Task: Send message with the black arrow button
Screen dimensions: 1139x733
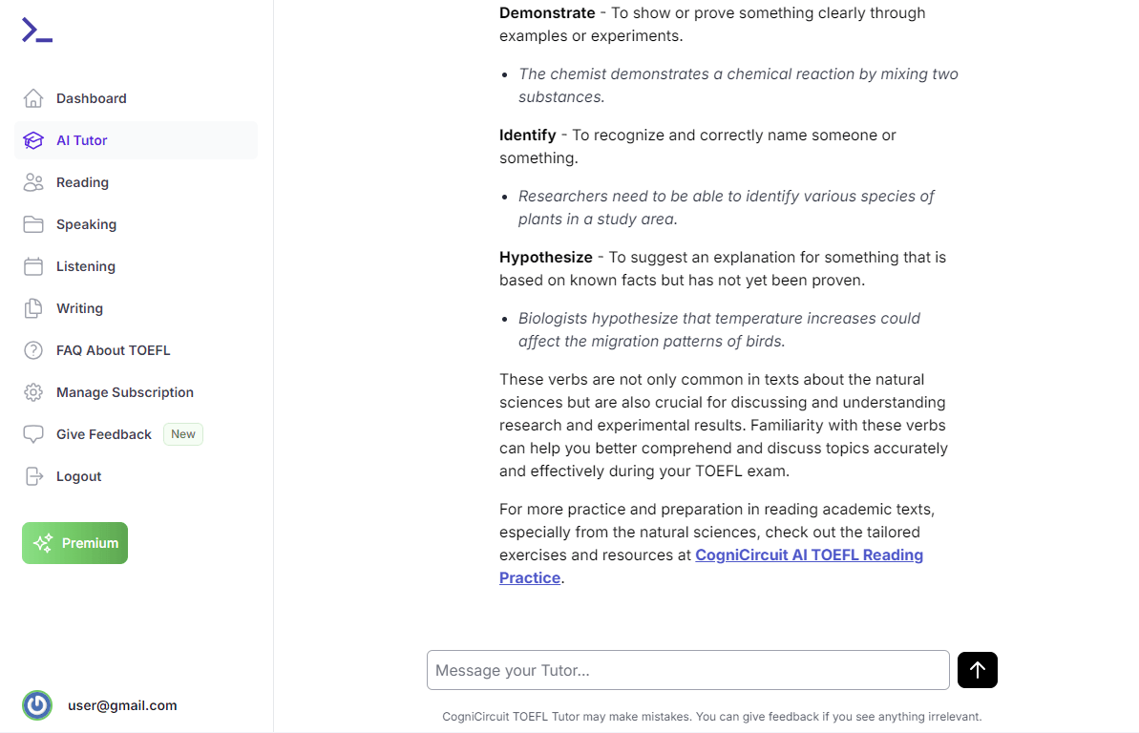Action: 977,670
